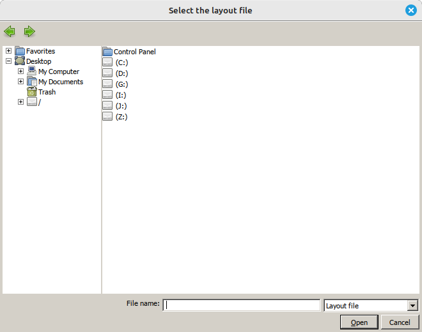422x332 pixels.
Task: Select the (I:) text entry
Action: 121,95
